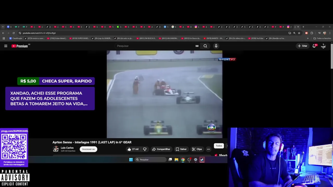
Task: Open '(8851) EM BUSCA D...' bookmark
Action: click(146, 38)
